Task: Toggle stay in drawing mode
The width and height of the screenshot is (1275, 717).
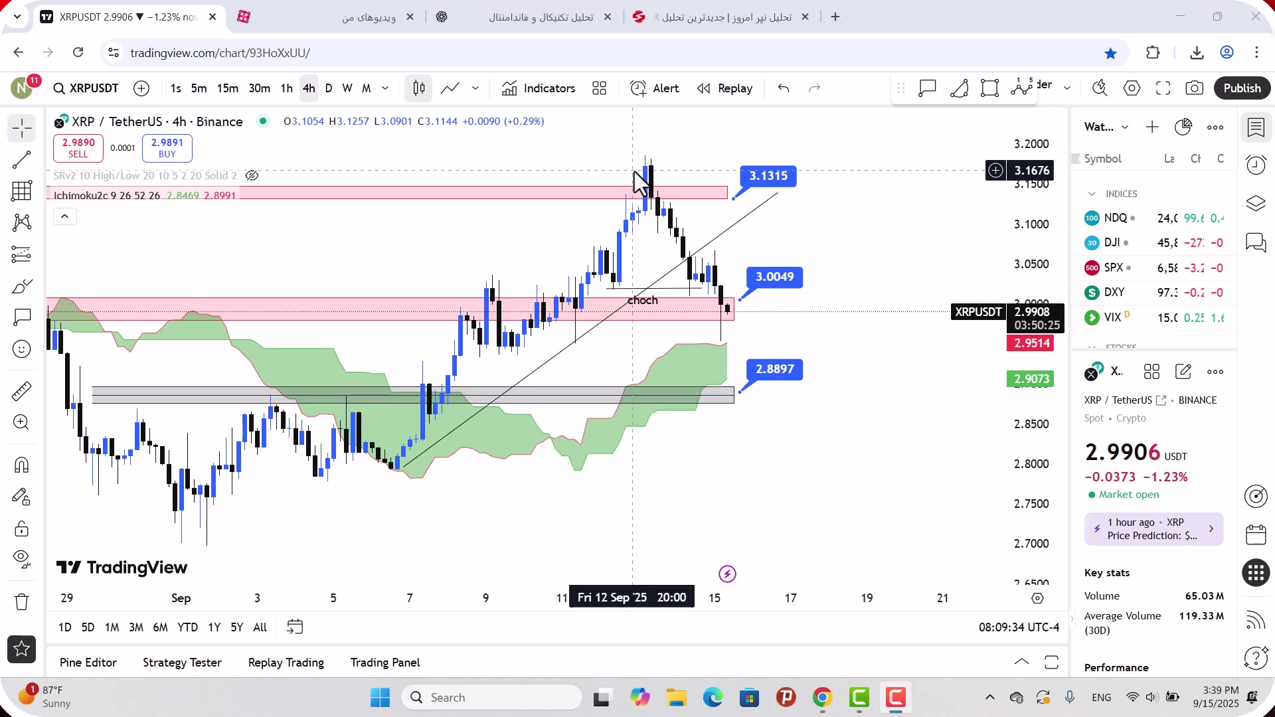Action: point(21,497)
